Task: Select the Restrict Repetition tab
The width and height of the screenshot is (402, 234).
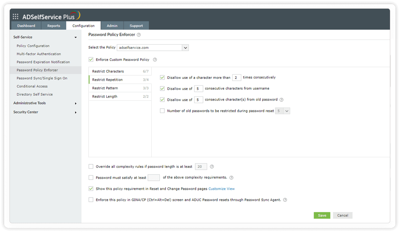Action: point(120,80)
